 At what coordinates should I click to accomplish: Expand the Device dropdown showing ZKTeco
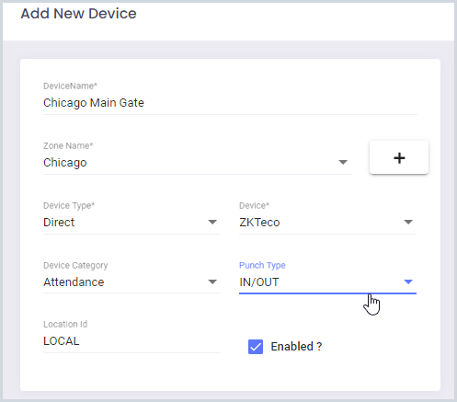tap(327, 223)
